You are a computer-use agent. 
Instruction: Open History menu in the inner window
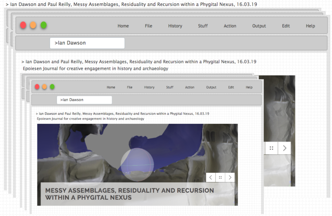point(149,87)
